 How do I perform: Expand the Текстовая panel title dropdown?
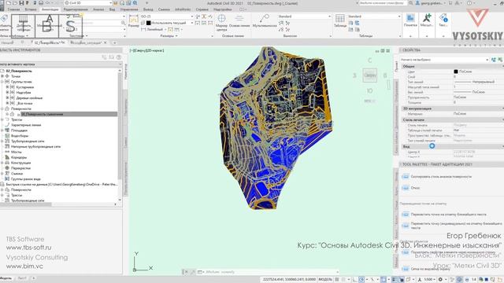[79, 36]
